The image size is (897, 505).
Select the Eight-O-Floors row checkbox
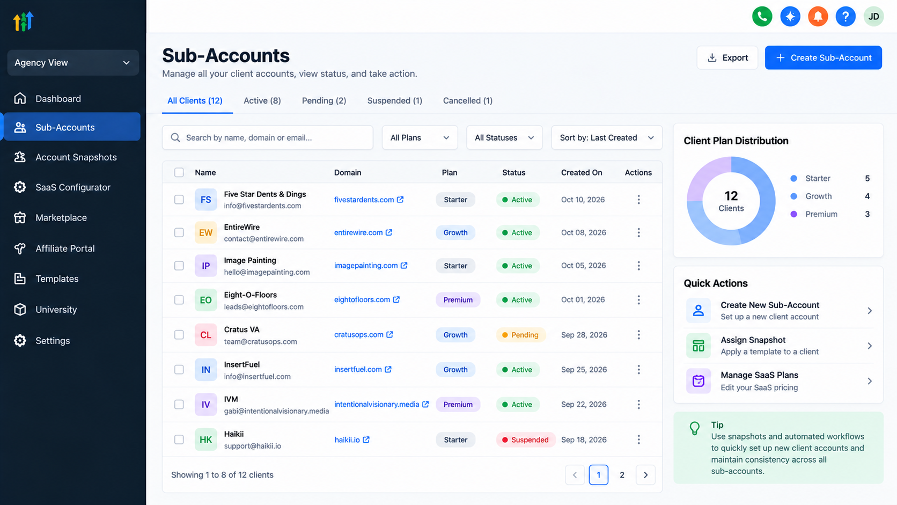coord(179,300)
